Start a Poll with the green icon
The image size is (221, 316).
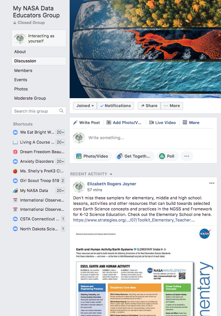coord(162,156)
